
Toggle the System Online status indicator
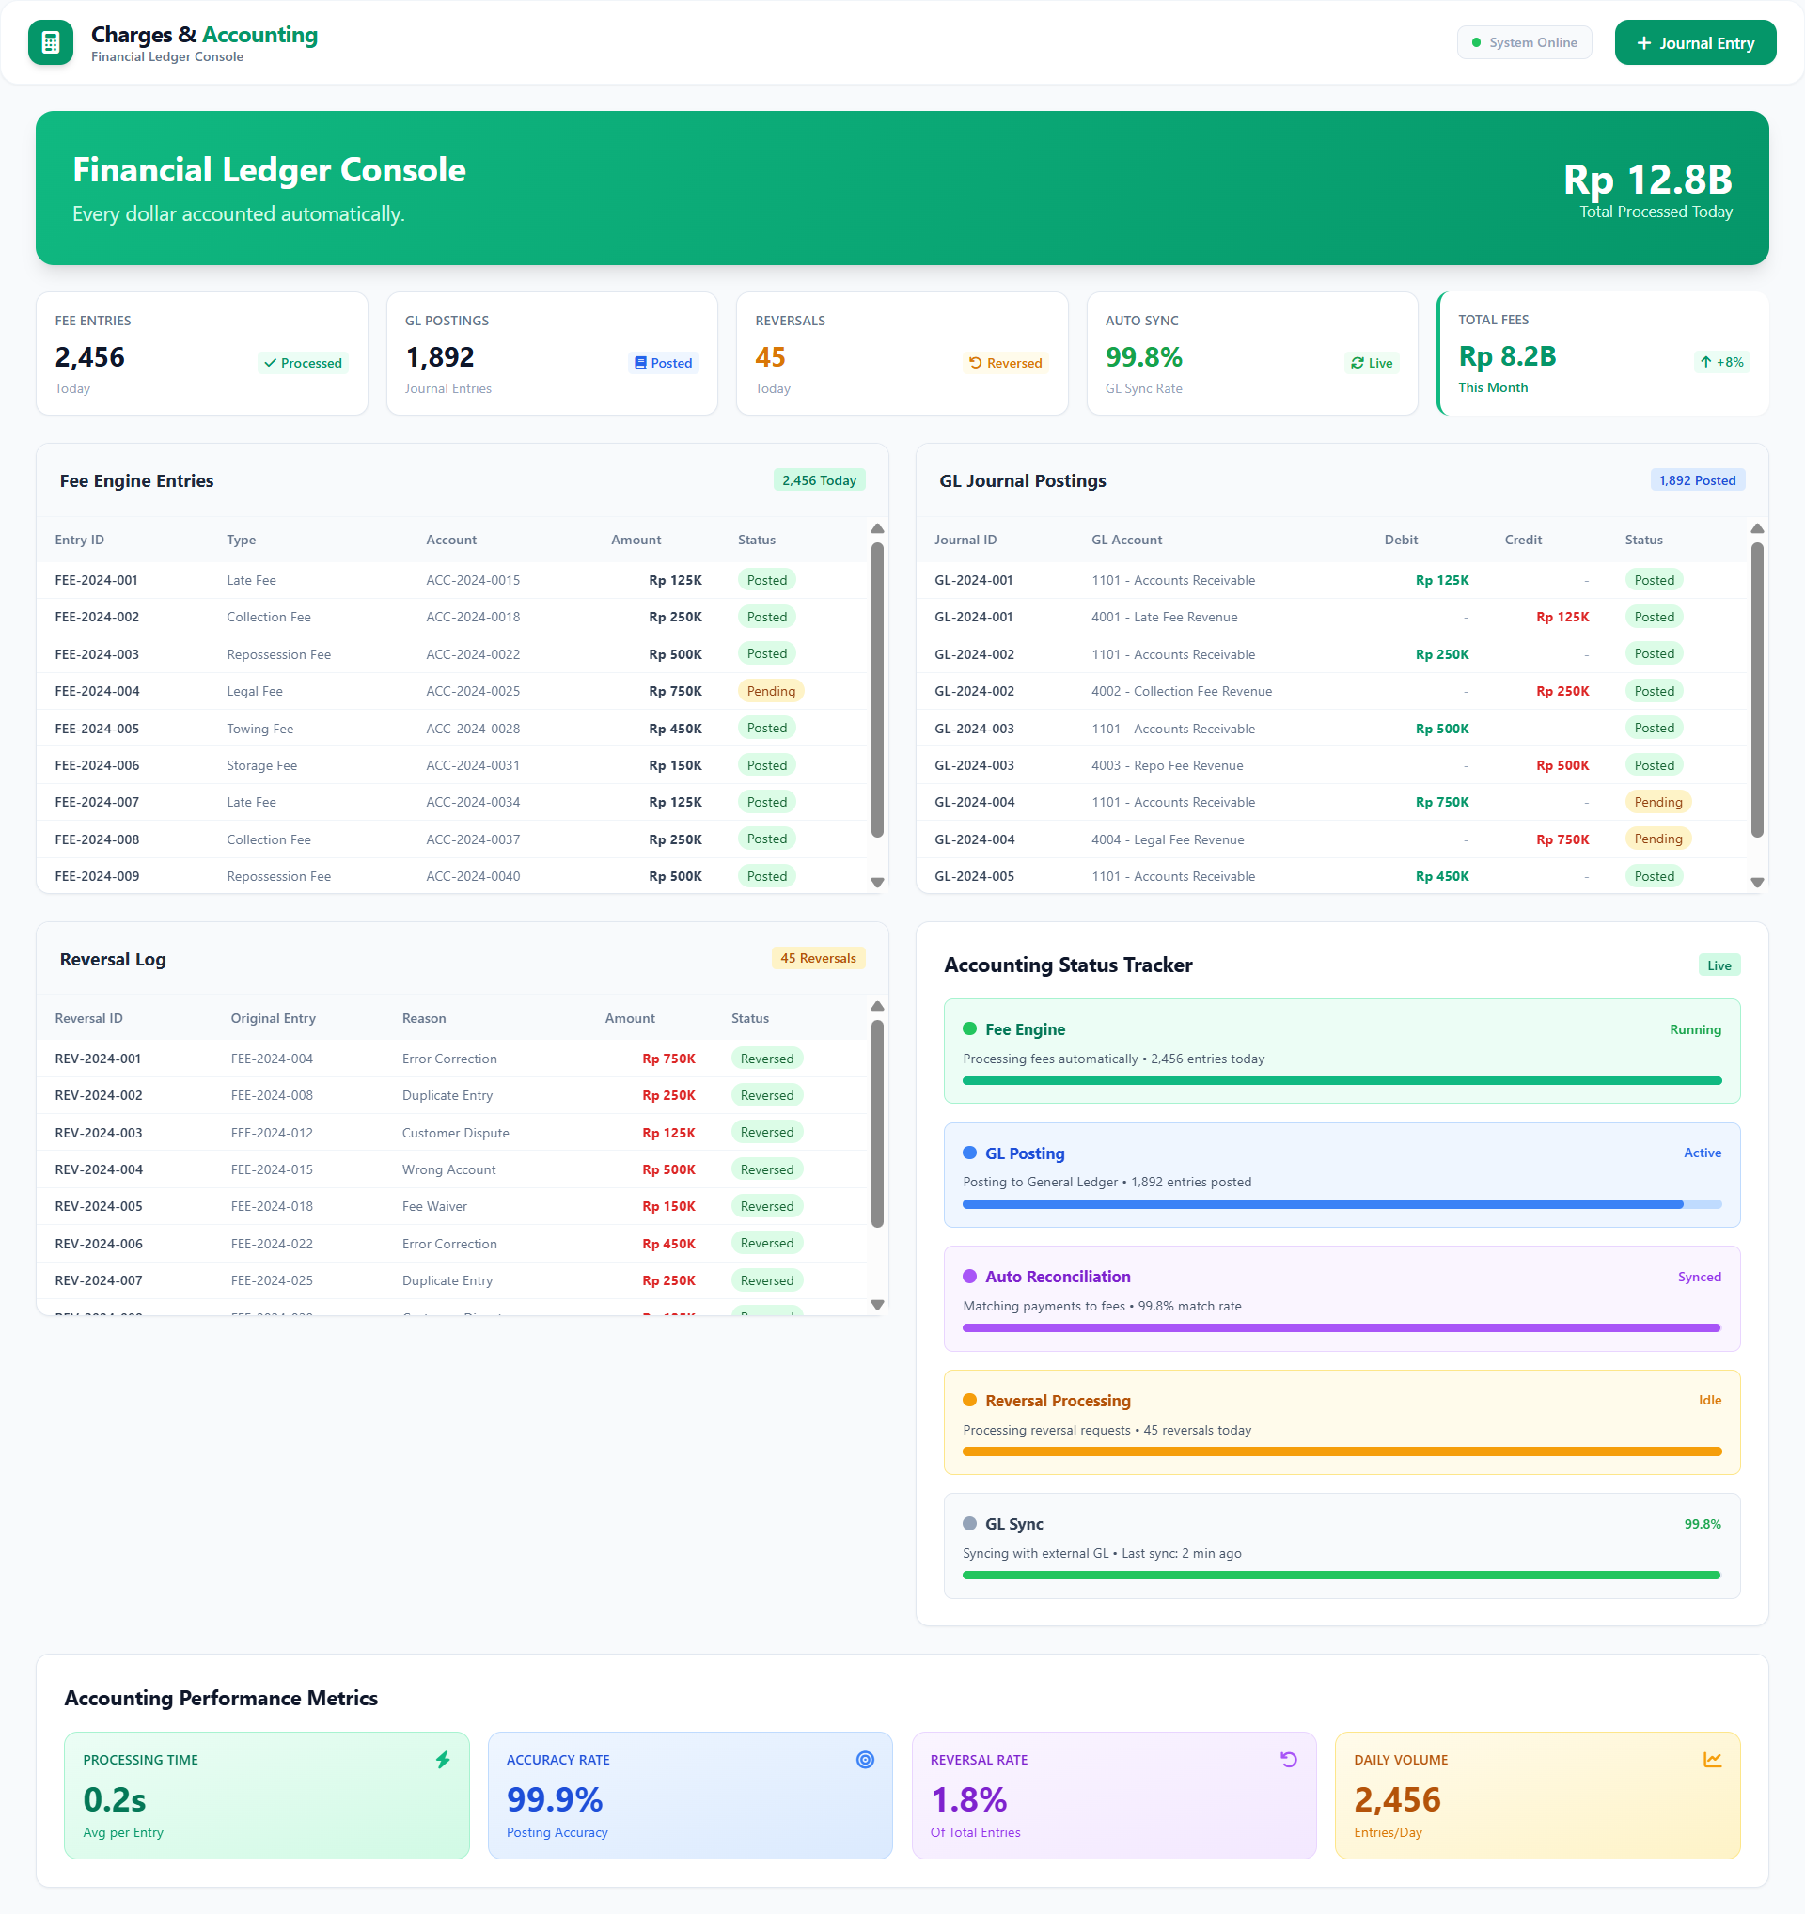[1524, 42]
